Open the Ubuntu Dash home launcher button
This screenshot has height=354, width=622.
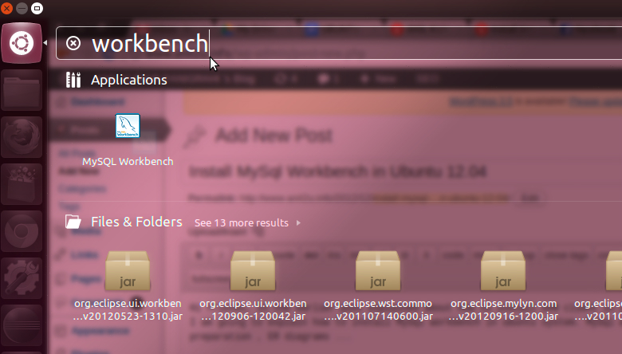pos(22,43)
